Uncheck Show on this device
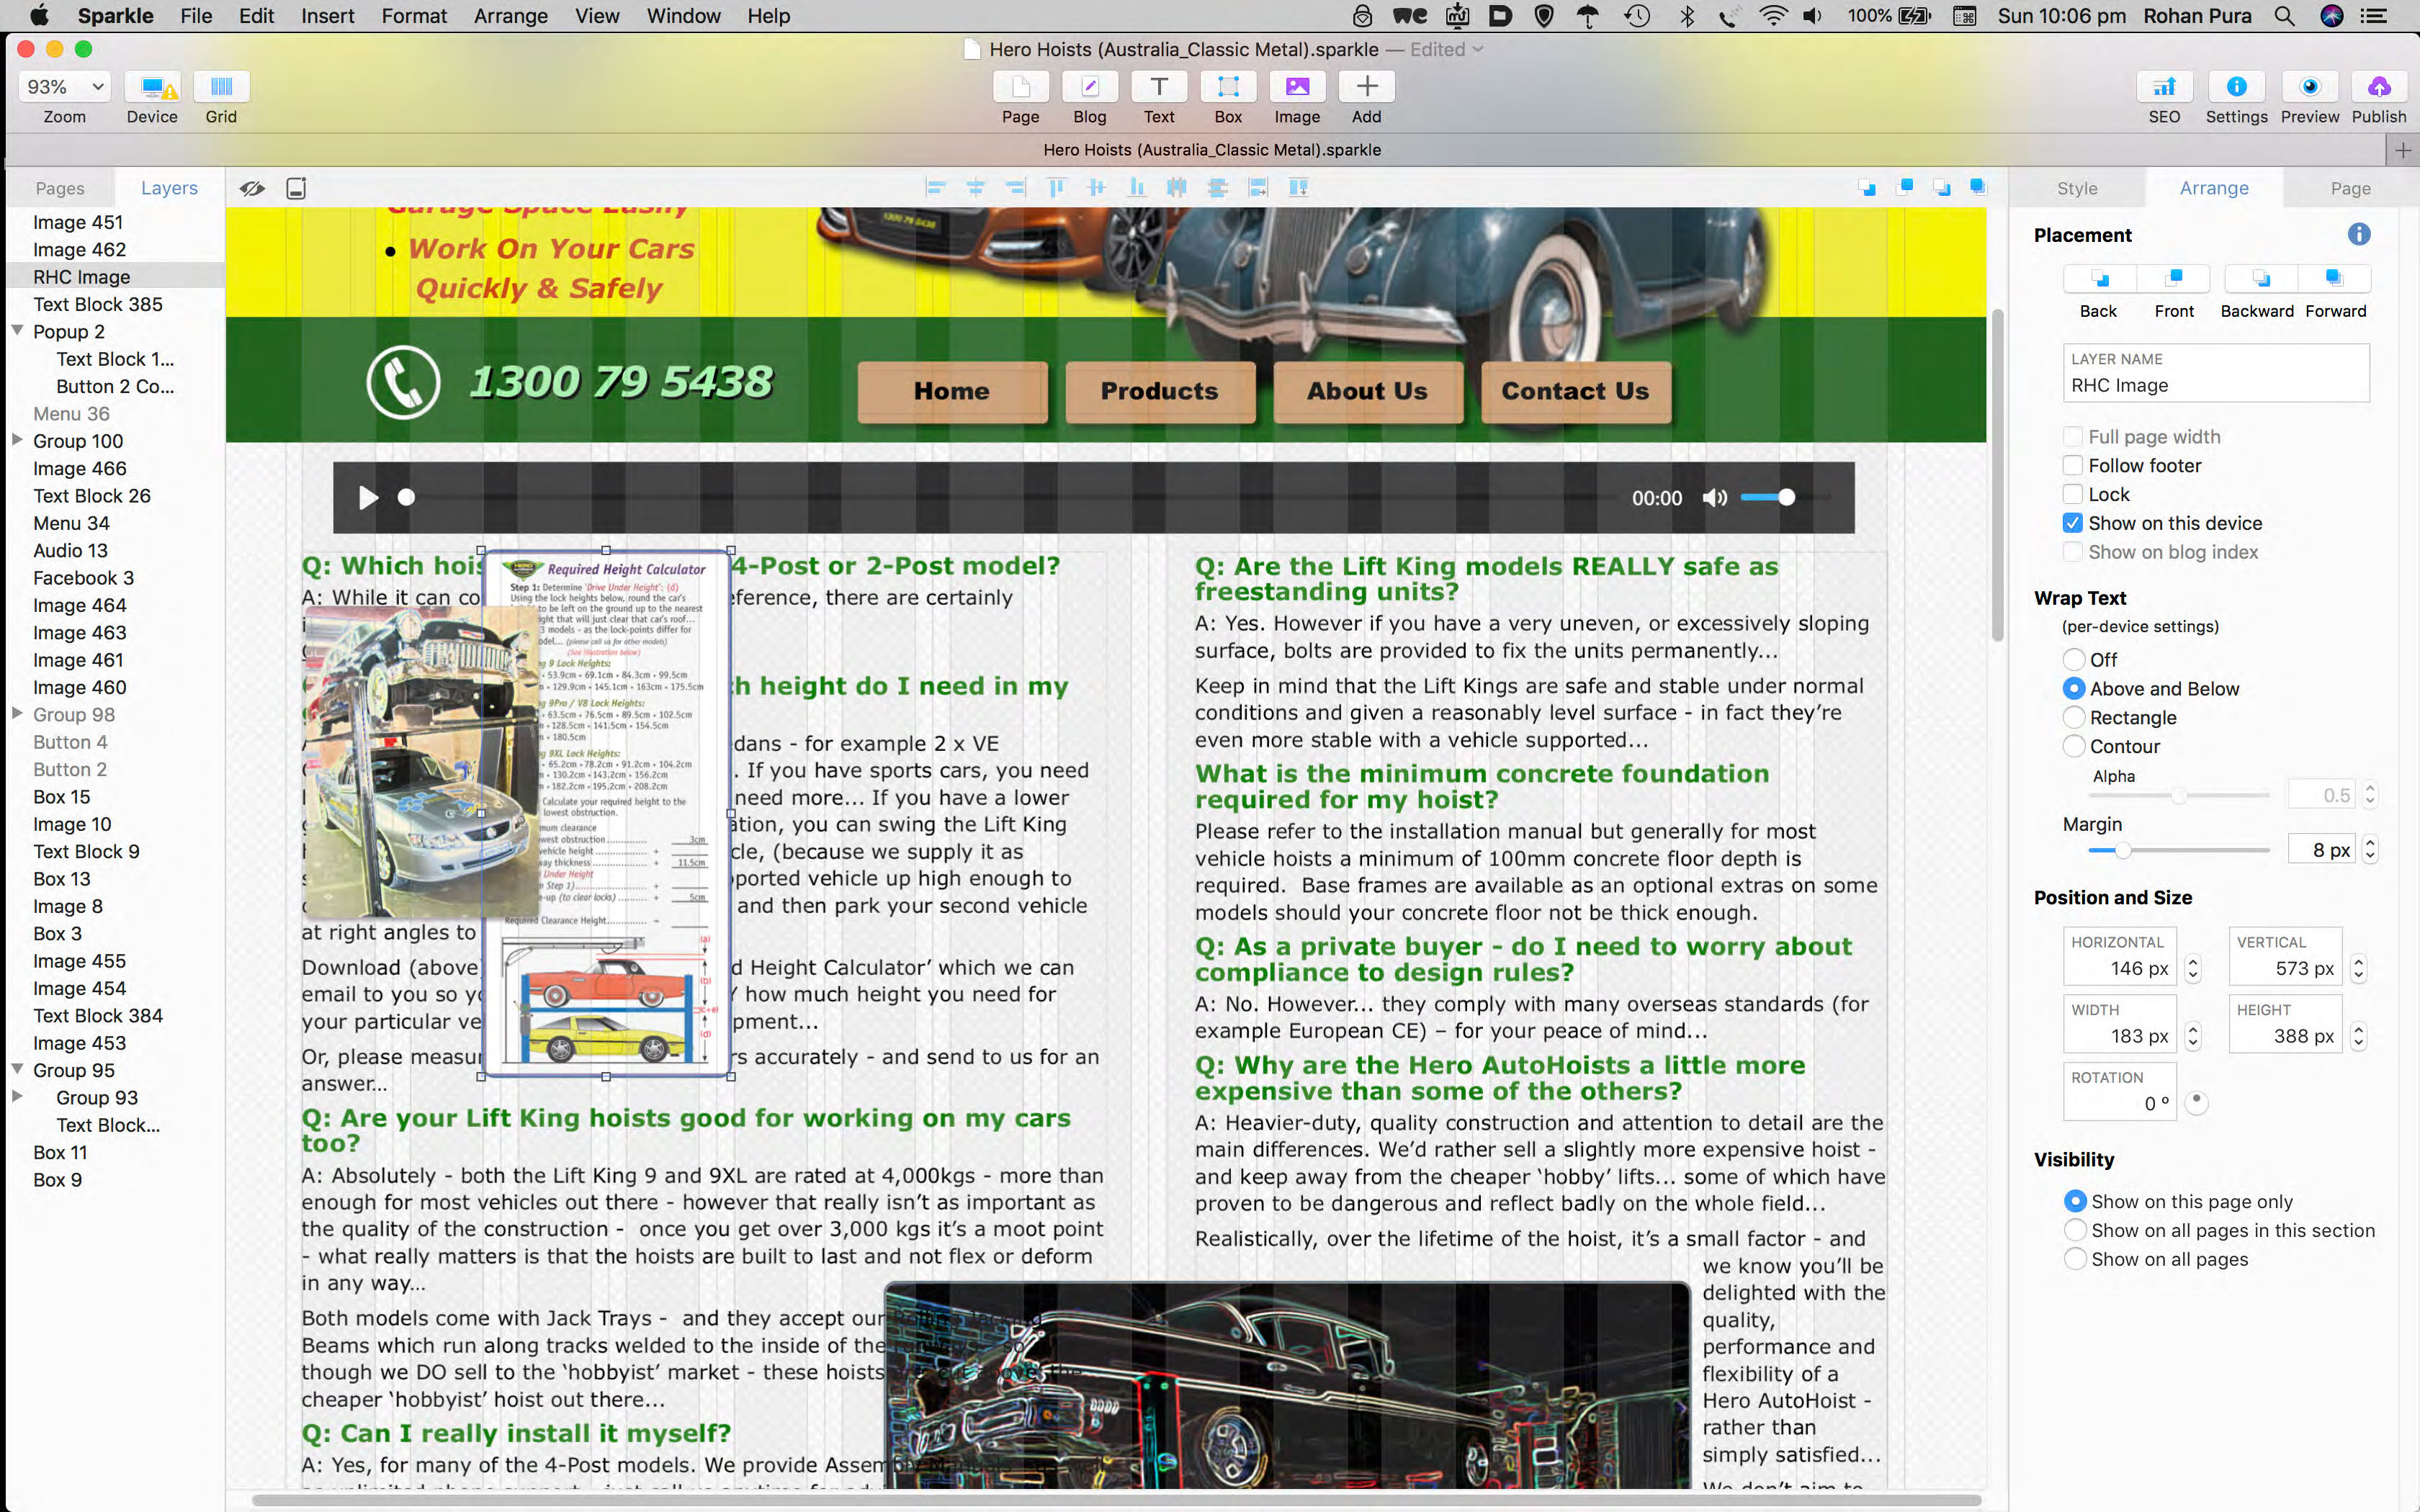Viewport: 2420px width, 1512px height. click(2073, 523)
